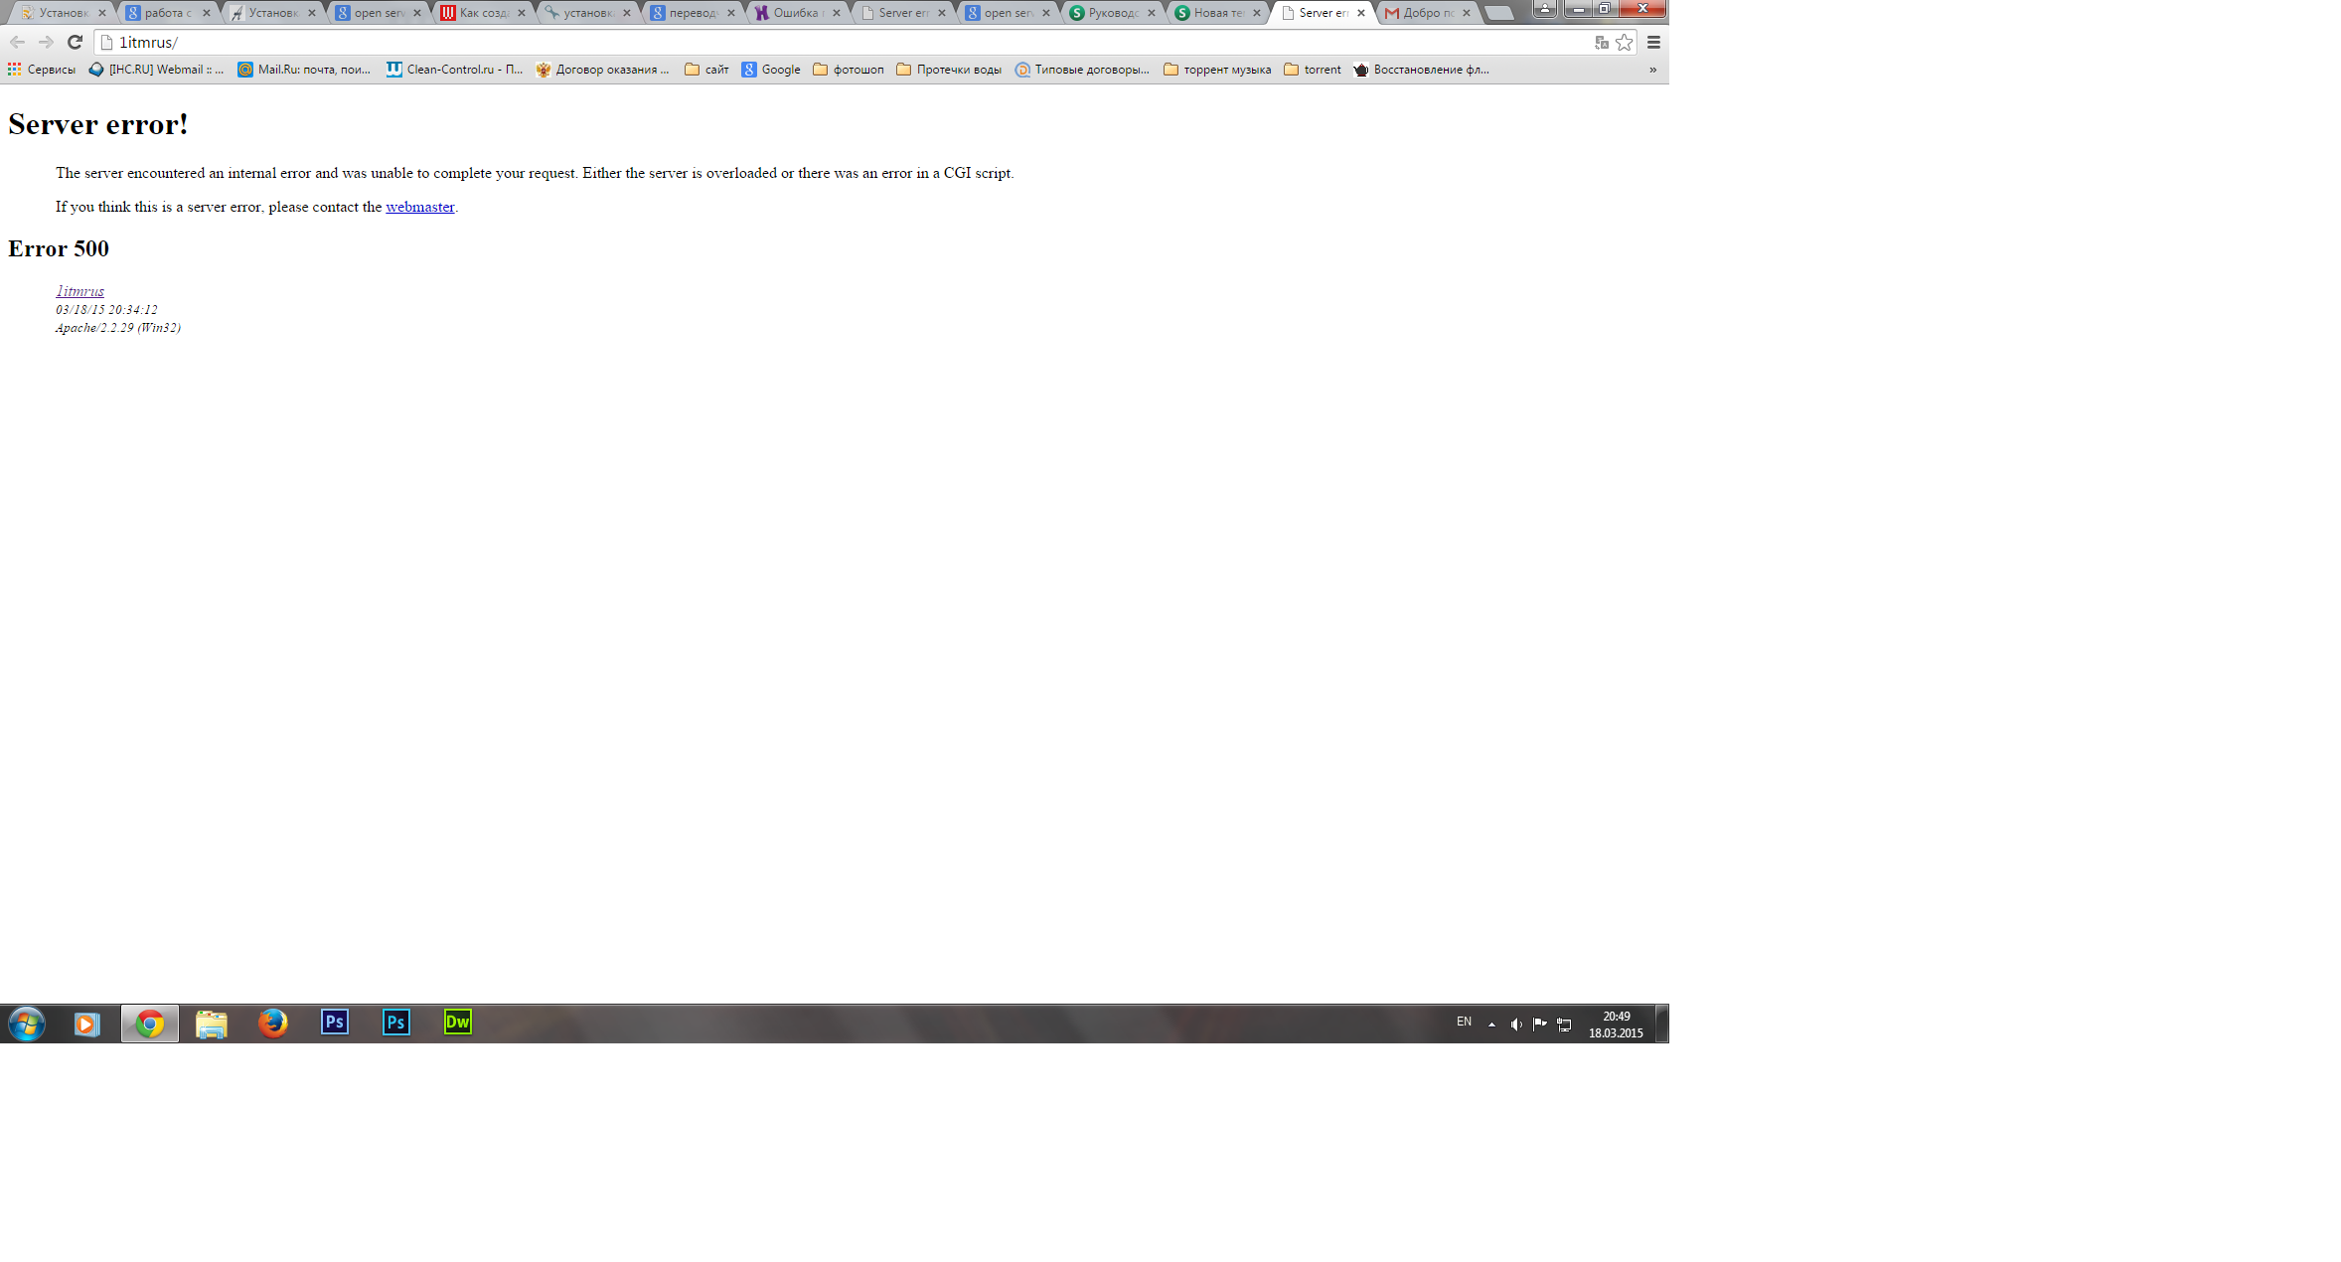Open the Chrome hamburger menu
Viewport: 2341px width, 1262px height.
[x=1653, y=42]
